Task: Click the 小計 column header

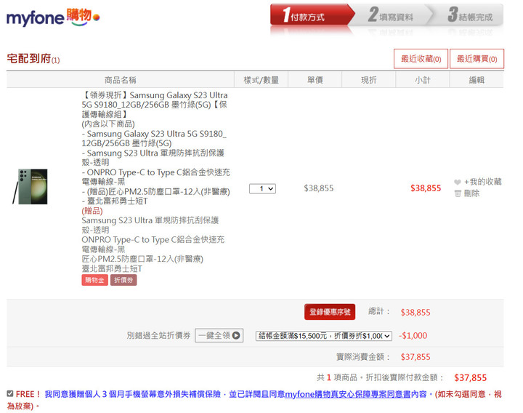Action: (423, 80)
